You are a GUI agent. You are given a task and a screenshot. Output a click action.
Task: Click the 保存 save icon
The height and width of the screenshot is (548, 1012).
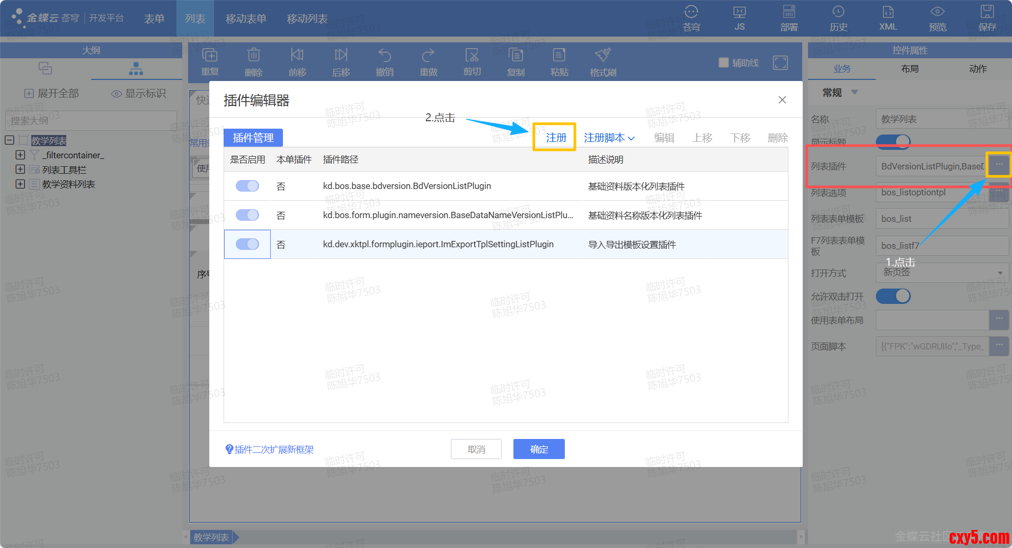987,18
